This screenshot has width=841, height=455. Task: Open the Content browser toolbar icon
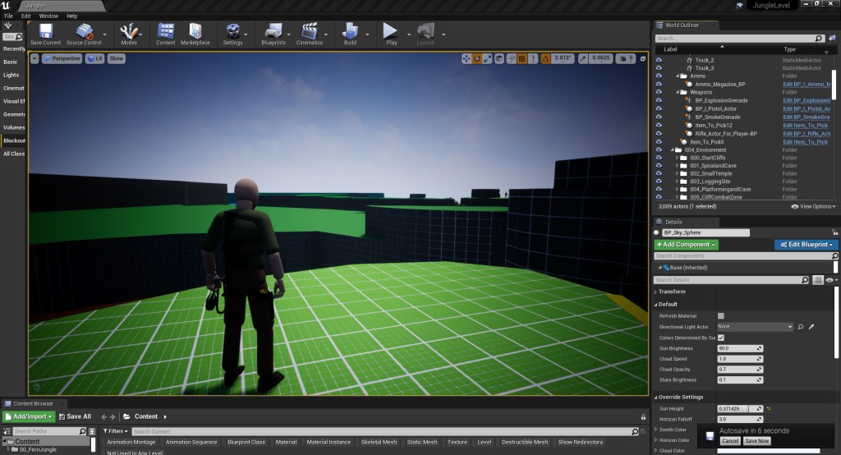(x=166, y=32)
